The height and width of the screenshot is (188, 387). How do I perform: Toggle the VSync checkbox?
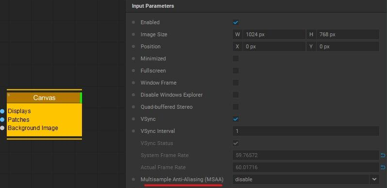coord(236,119)
